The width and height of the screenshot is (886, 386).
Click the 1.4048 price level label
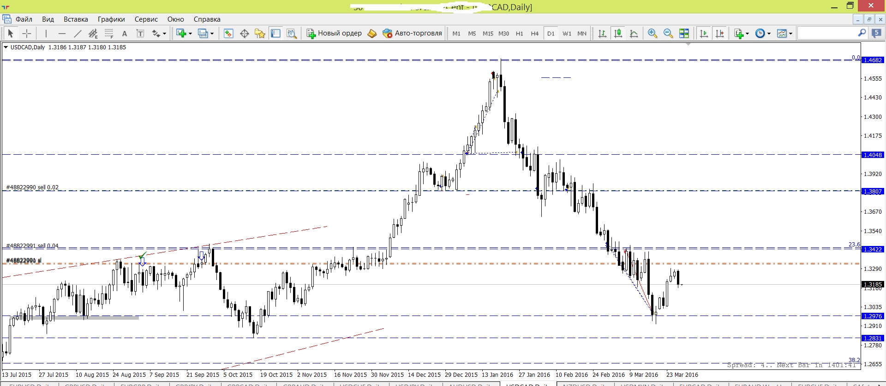(x=873, y=155)
